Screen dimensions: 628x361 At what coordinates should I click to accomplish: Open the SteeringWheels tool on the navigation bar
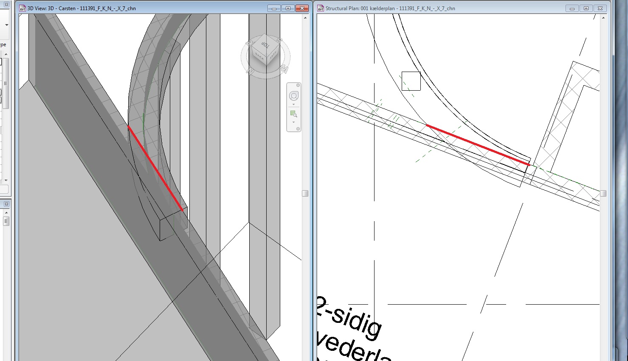tap(294, 96)
